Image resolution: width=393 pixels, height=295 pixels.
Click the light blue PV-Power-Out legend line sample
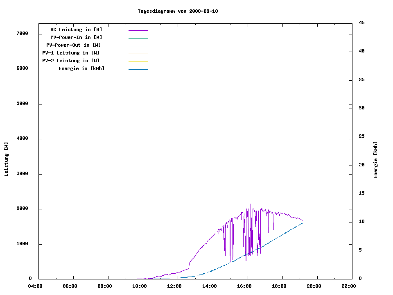coord(138,46)
